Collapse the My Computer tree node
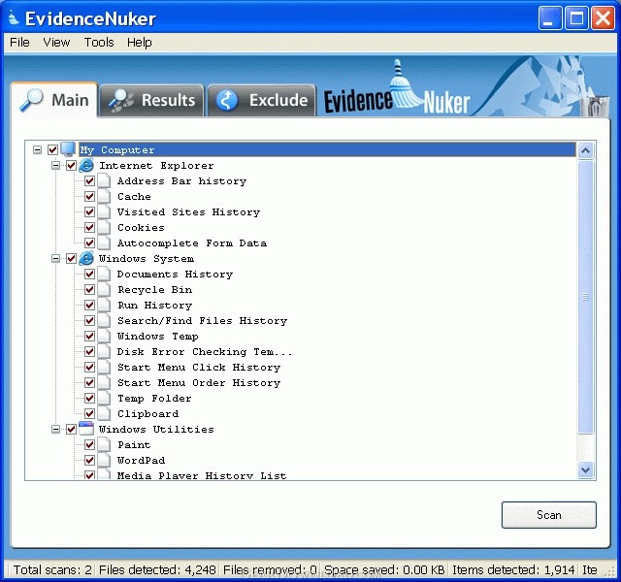This screenshot has height=582, width=621. (37, 149)
